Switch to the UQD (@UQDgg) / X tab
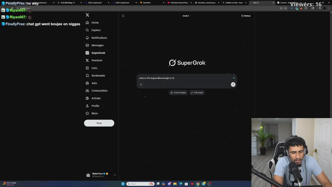Screen dimensions: 332x187 tap(69, 3)
